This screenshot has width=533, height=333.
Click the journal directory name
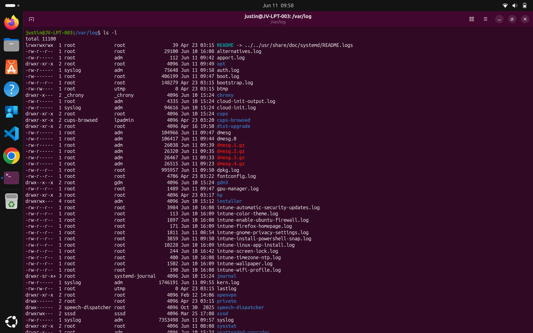click(x=227, y=276)
